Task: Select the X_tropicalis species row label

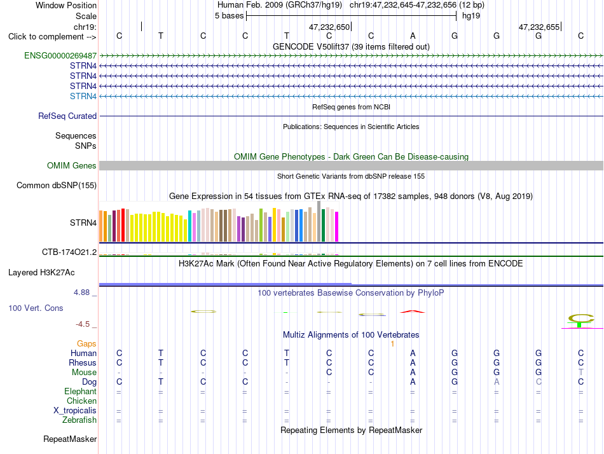Action: pos(75,411)
